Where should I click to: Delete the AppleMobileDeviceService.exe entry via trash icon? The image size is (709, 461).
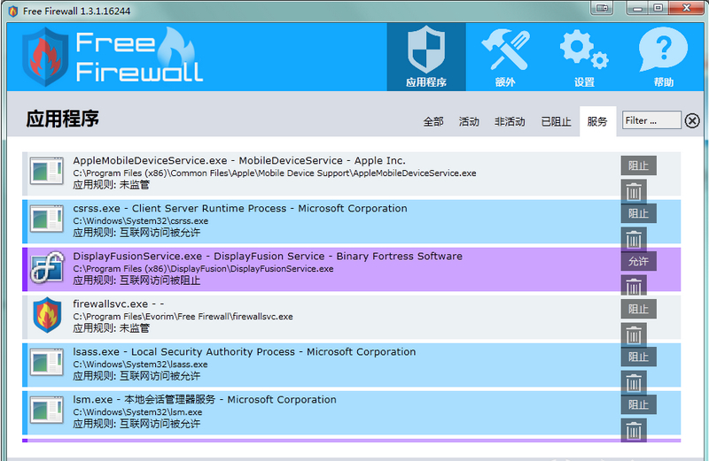[x=634, y=191]
